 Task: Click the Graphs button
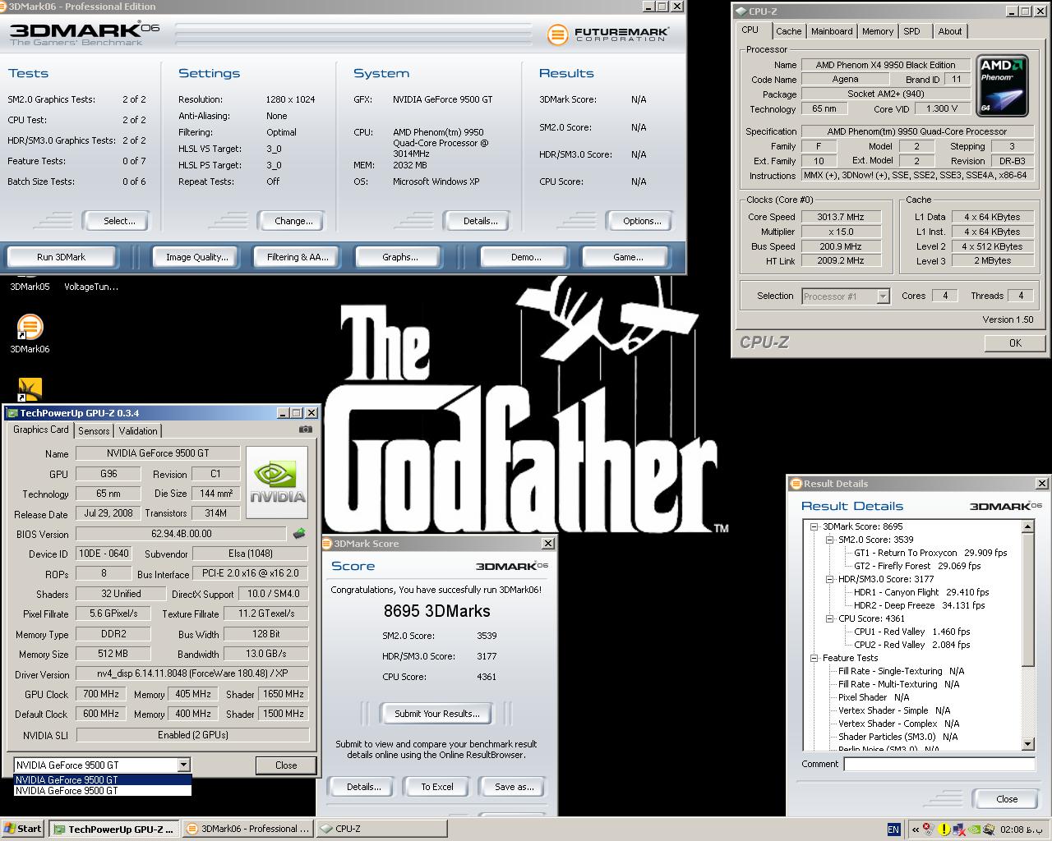pyautogui.click(x=400, y=257)
